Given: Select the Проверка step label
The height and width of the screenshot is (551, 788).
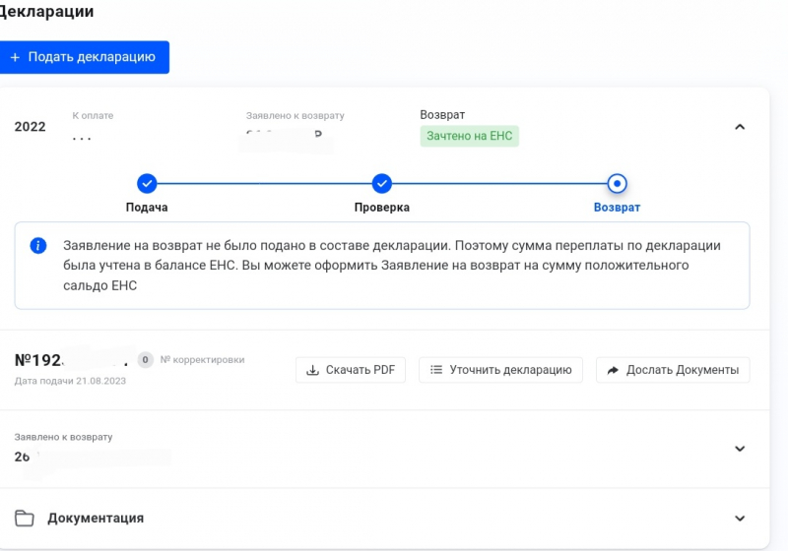Looking at the screenshot, I should point(382,208).
